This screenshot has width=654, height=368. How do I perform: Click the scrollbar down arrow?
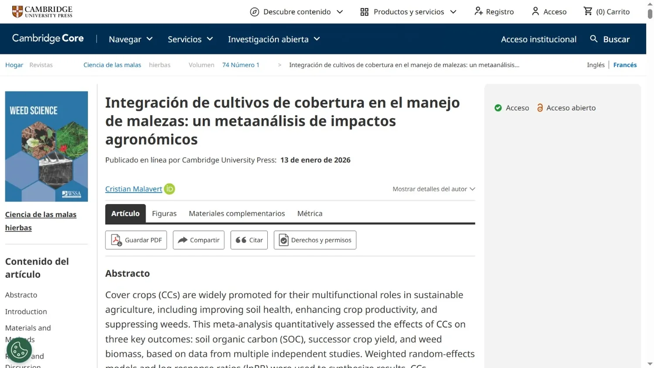650,364
